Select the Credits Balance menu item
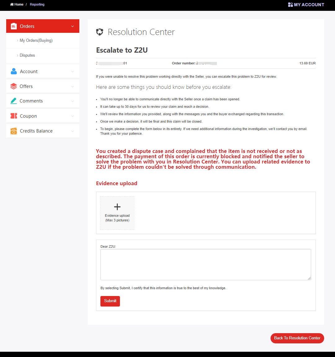 point(36,131)
